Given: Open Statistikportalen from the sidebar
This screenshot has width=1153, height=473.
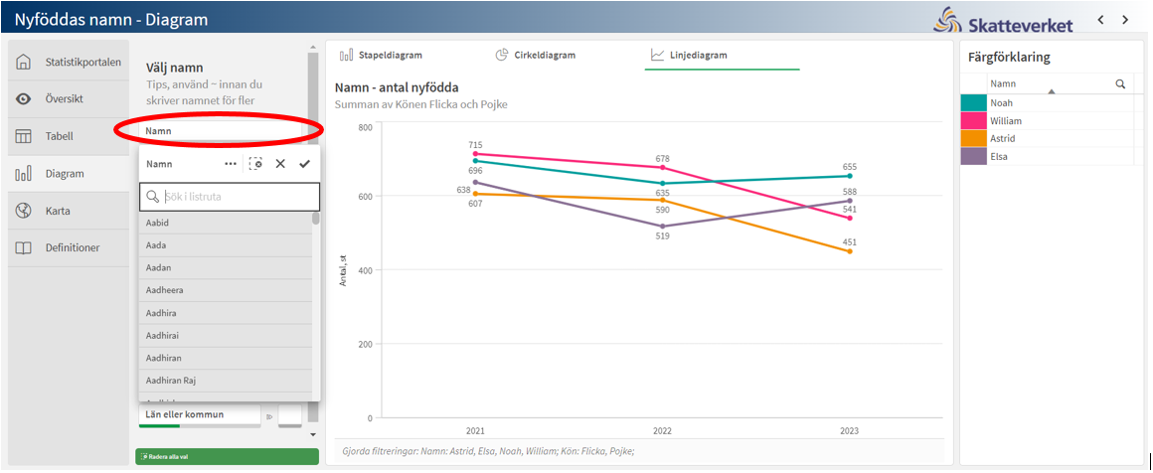Looking at the screenshot, I should [69, 62].
